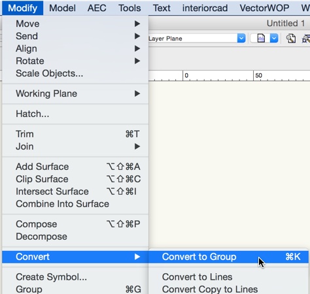The height and width of the screenshot is (294, 310).
Task: Open the Working Plane submenu
Action: [75, 93]
